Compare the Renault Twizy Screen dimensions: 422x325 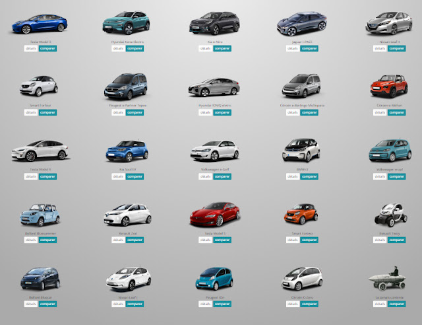(397, 240)
